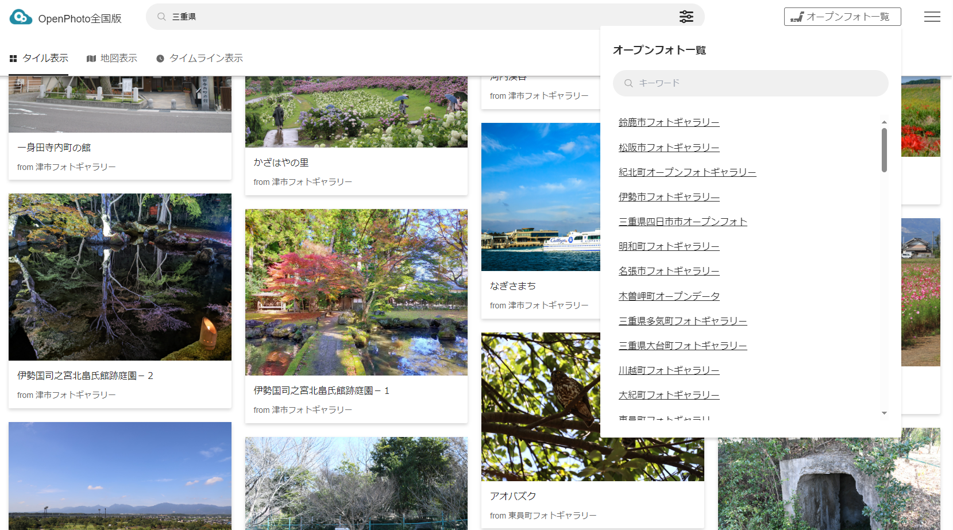953x530 pixels.
Task: Click the オープンフォト一覧 button
Action: [x=842, y=17]
